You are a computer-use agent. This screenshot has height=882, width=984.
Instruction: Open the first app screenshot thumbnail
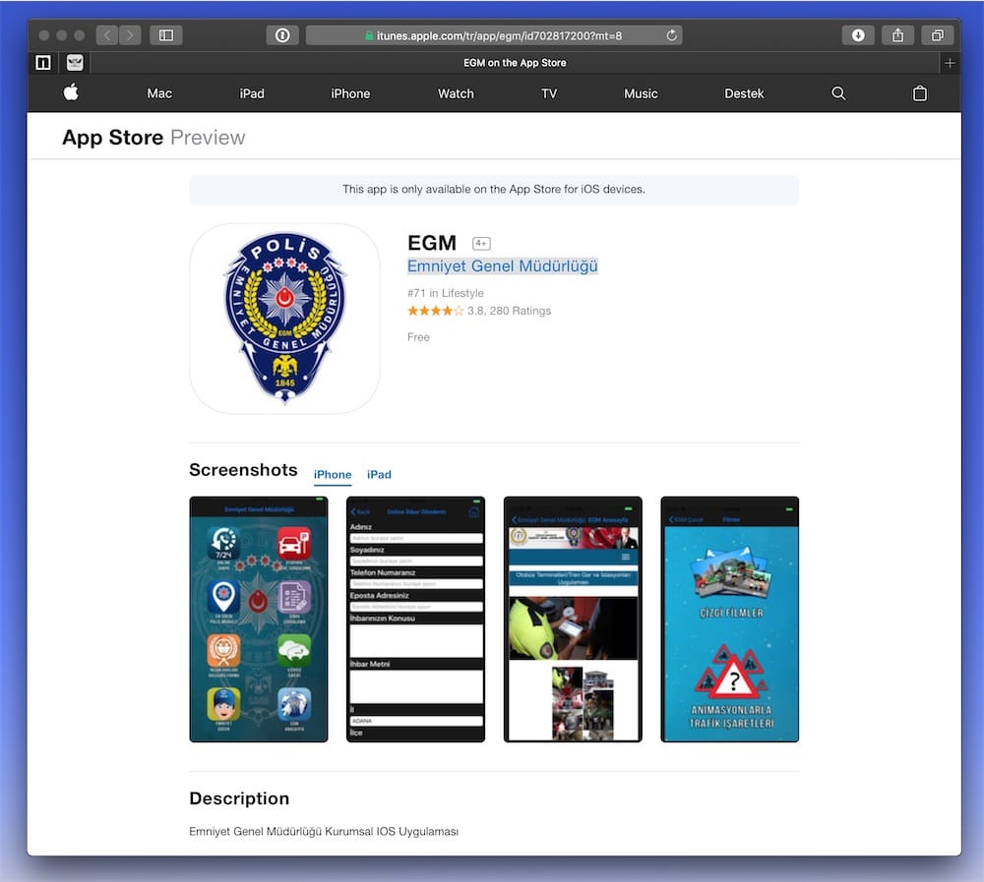[259, 619]
